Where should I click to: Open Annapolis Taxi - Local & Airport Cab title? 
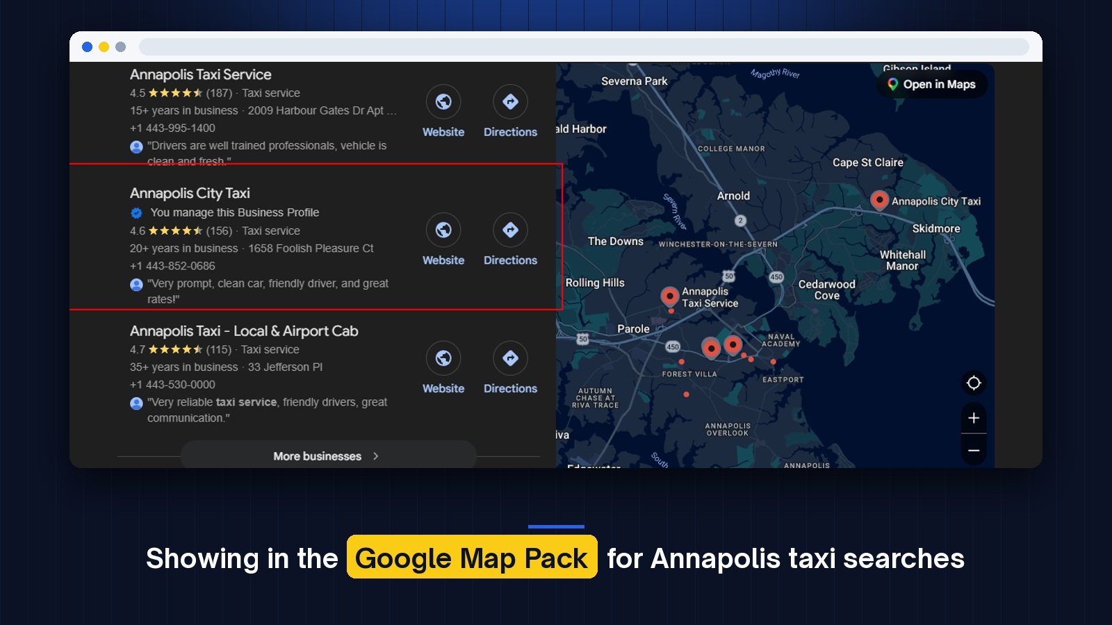pos(244,331)
